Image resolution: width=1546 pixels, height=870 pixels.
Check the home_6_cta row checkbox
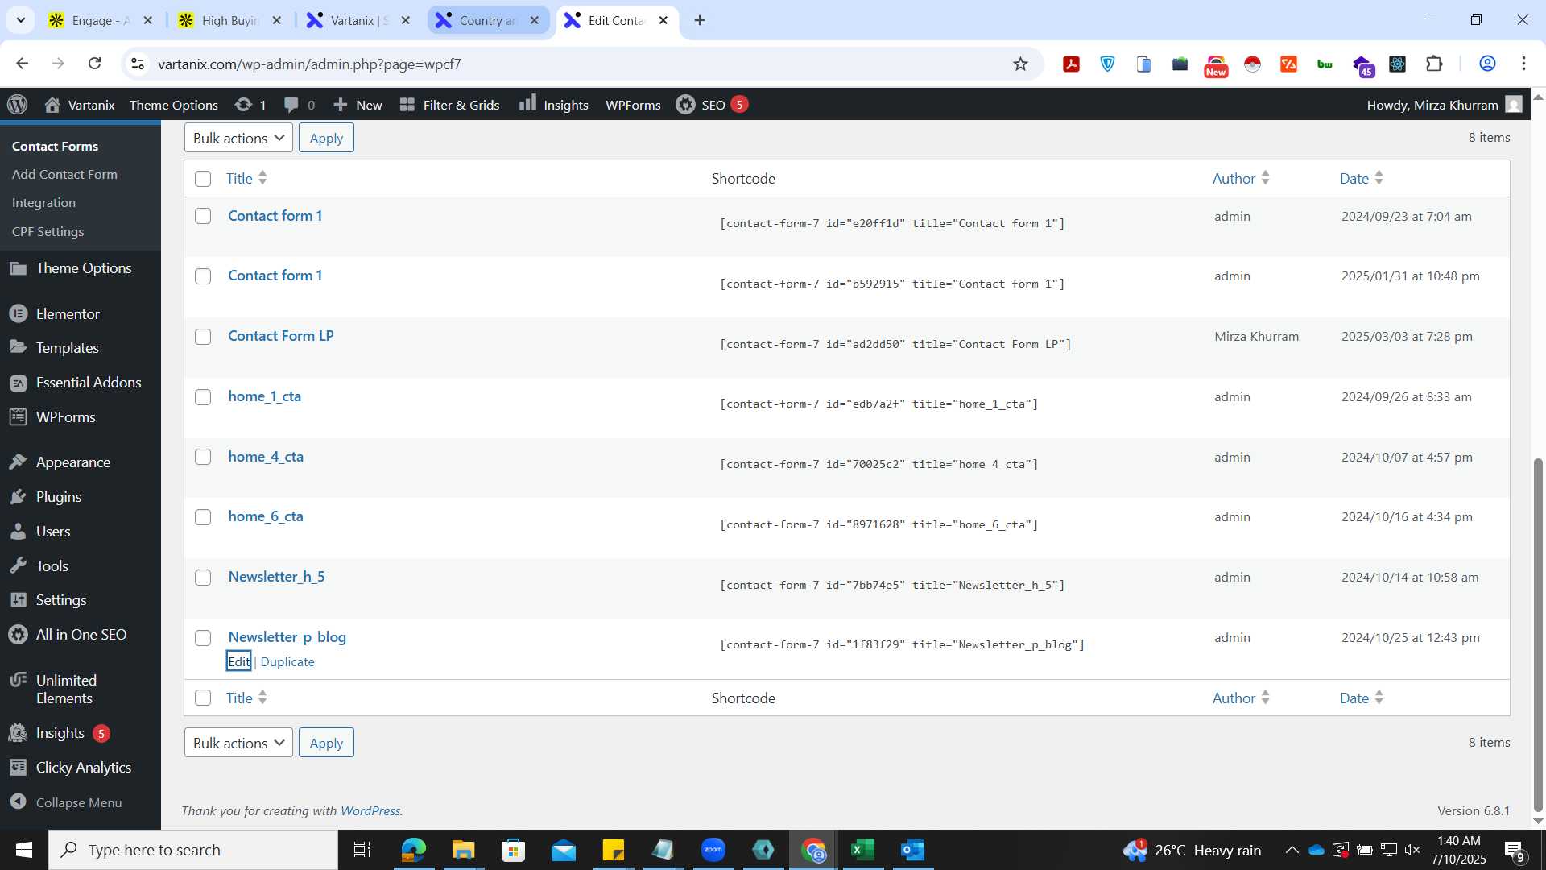[203, 517]
